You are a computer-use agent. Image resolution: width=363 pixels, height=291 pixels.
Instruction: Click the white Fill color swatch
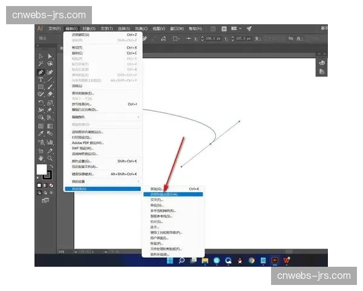[42, 169]
